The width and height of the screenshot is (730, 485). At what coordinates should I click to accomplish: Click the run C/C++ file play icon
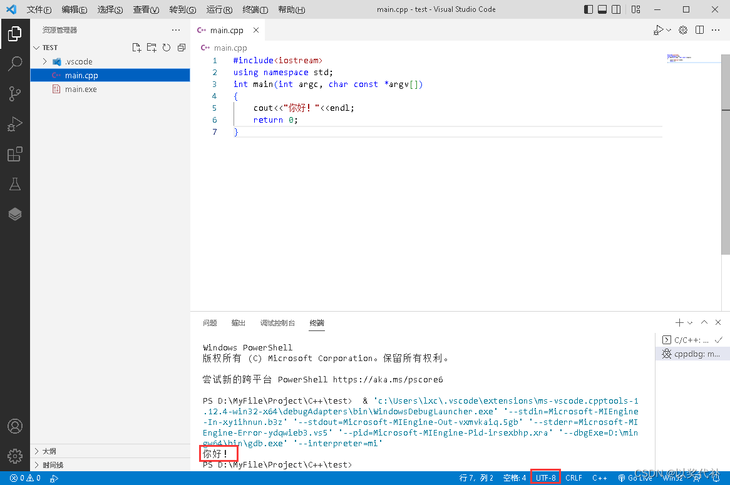pos(658,30)
